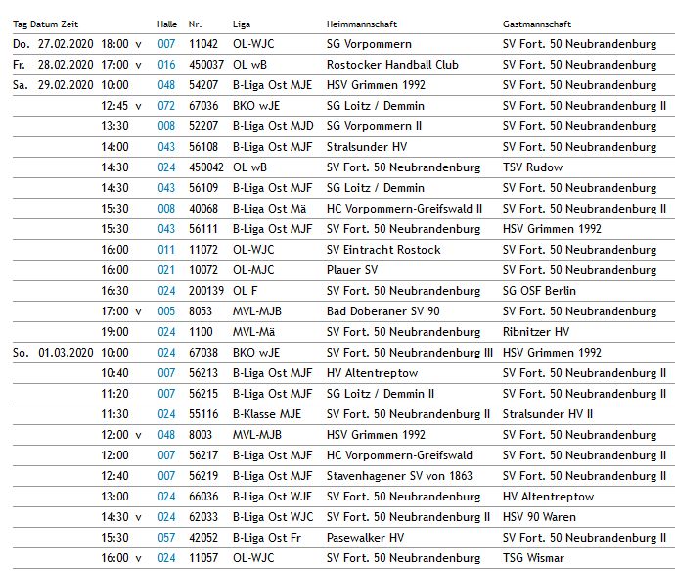Open hall 024 link for game 450042

(166, 167)
